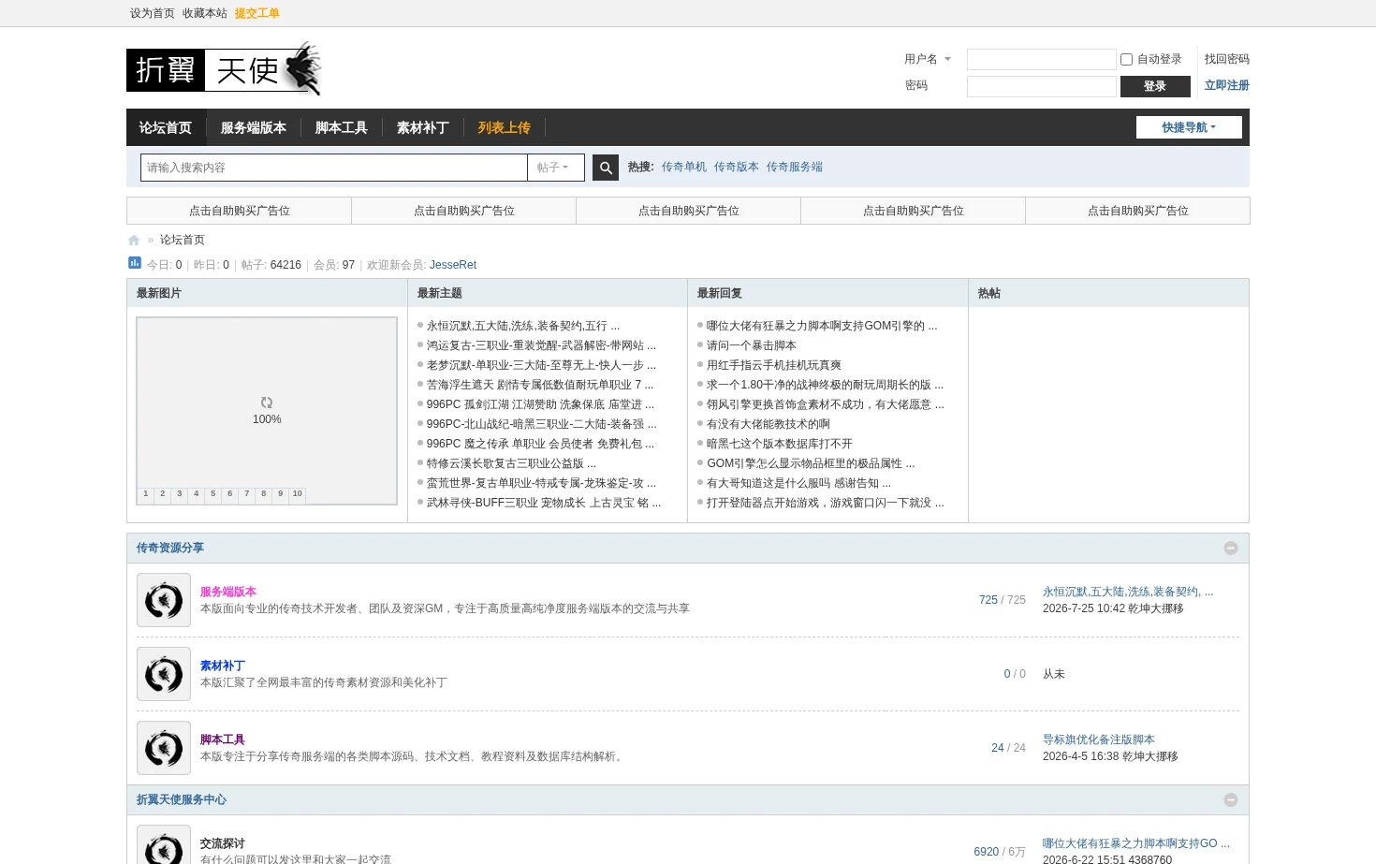
Task: Collapse the 传奇资源分享 section
Action: tap(1231, 548)
